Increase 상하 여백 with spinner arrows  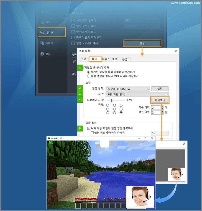pyautogui.click(x=162, y=112)
